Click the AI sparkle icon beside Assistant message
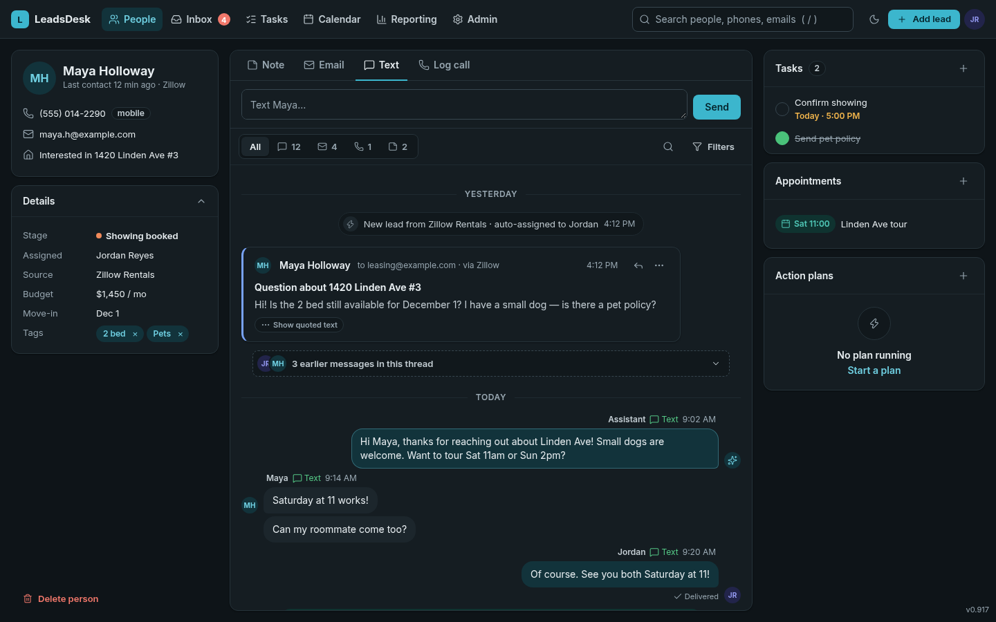This screenshot has height=622, width=996. pos(732,460)
